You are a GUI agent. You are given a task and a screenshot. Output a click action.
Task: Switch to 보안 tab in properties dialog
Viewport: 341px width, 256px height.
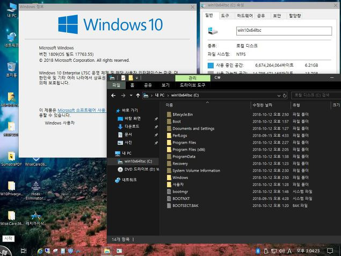pyautogui.click(x=277, y=16)
